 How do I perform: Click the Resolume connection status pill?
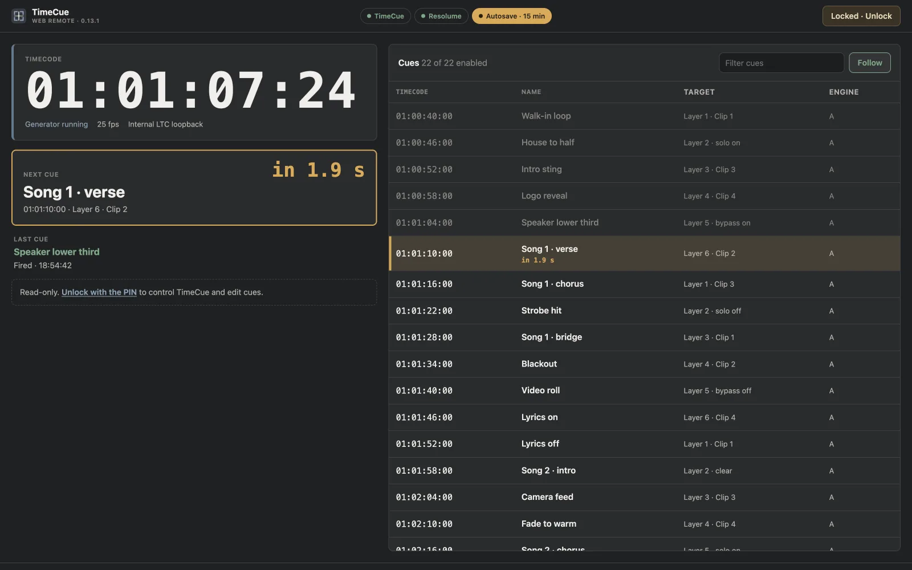441,16
